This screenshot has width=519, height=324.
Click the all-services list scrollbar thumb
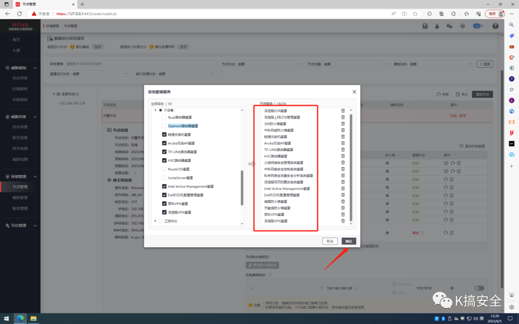242,188
